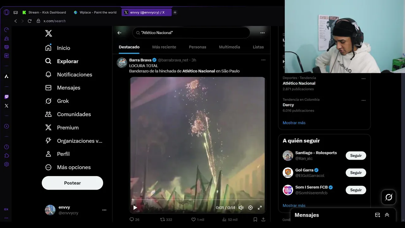View post analytics 52 mil
Viewport: 405px width, 228px height.
pos(230,219)
